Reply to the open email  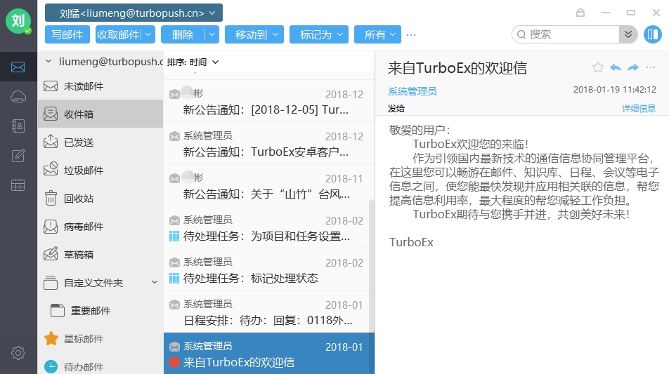tap(616, 67)
